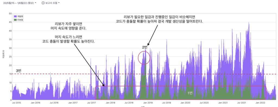The image size is (278, 107).
Task: Click the y-axis value 0
Action: (11, 100)
